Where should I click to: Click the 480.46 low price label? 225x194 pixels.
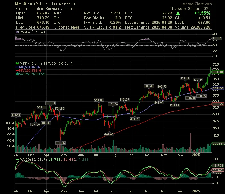tap(46, 123)
